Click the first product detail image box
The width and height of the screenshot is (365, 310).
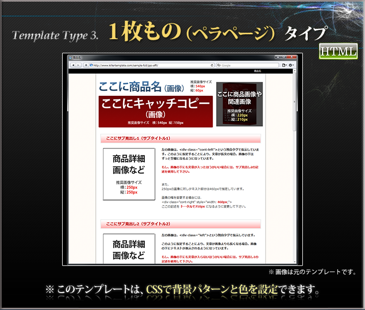pos(129,174)
